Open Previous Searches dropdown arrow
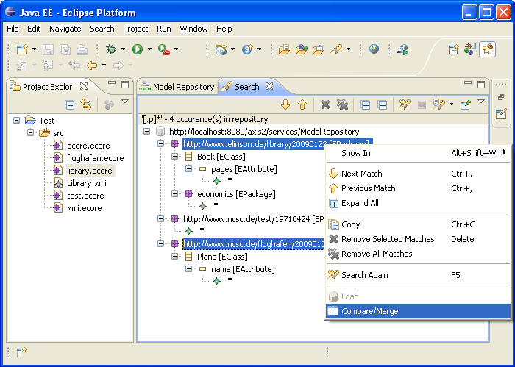515x367 pixels. tap(451, 104)
